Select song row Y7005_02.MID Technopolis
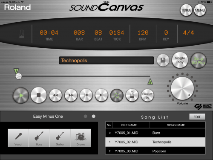The image size is (213, 160). pos(155,142)
